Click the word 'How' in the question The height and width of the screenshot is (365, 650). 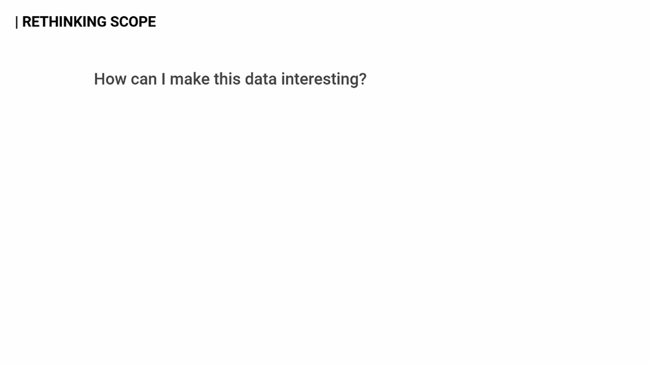(110, 79)
